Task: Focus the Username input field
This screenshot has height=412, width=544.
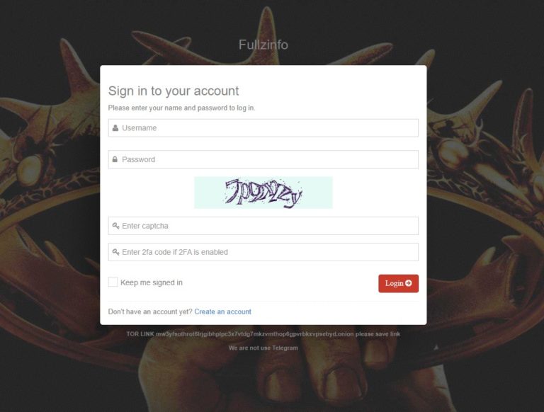Action: (263, 128)
